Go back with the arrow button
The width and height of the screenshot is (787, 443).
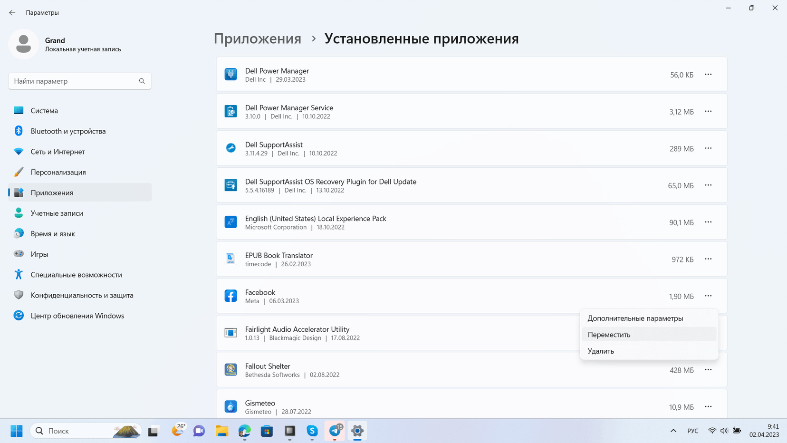point(12,12)
